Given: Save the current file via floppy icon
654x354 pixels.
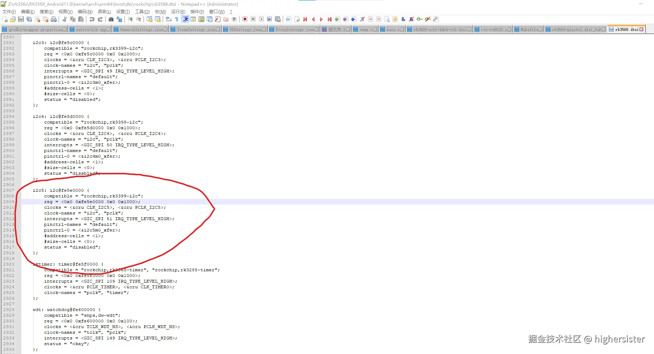Looking at the screenshot, I should pyautogui.click(x=21, y=19).
